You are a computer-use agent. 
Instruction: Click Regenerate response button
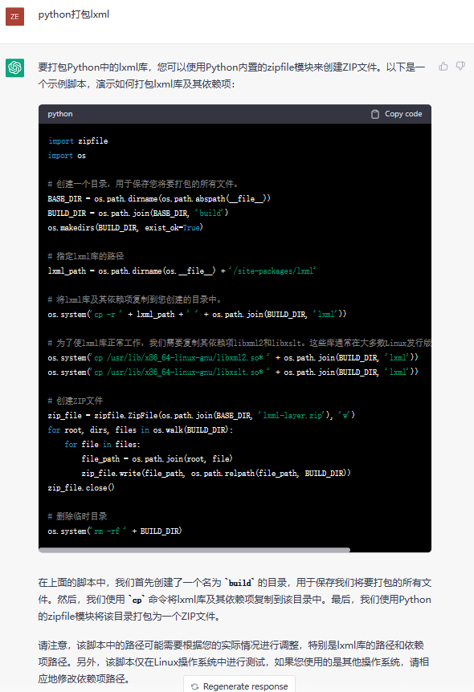coord(239,686)
